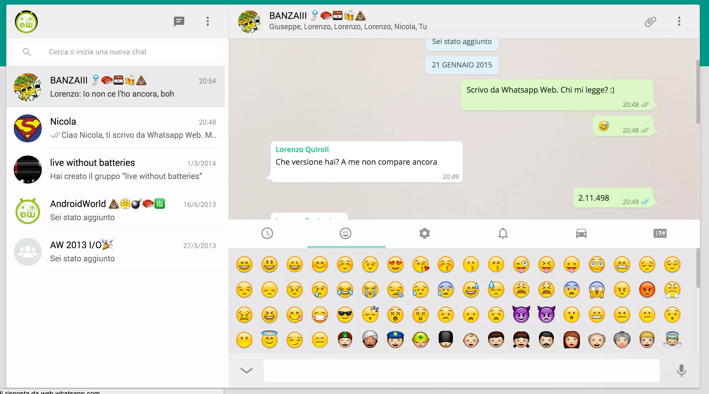
Task: Open the left sidebar three-dot menu
Action: coord(208,21)
